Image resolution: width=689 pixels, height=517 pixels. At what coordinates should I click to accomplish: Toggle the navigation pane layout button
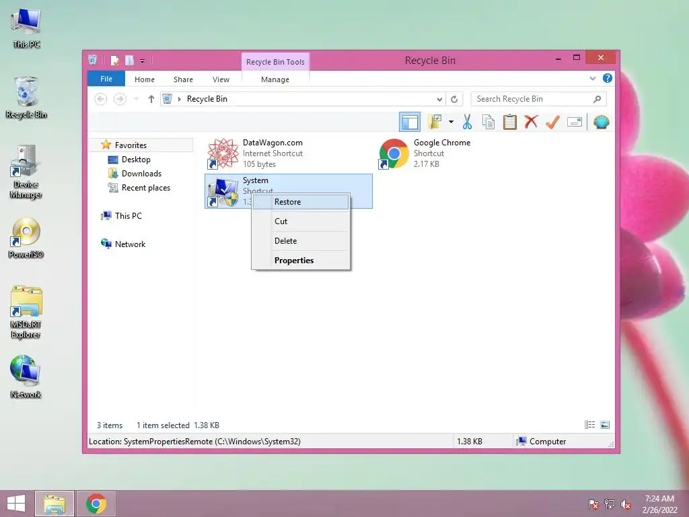pos(410,122)
